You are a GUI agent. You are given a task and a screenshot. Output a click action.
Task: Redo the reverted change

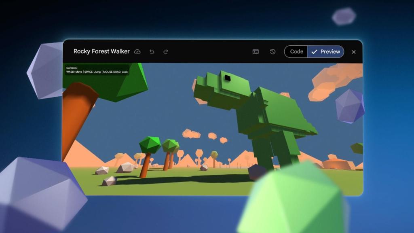click(166, 52)
